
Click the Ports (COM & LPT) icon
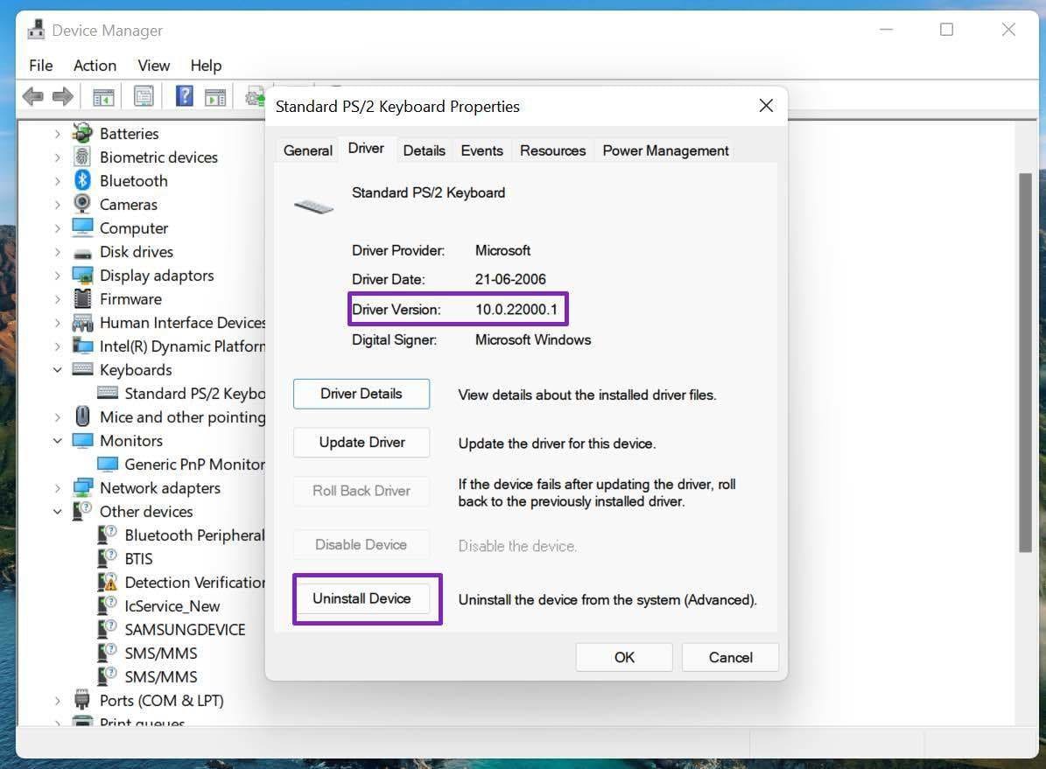tap(82, 700)
